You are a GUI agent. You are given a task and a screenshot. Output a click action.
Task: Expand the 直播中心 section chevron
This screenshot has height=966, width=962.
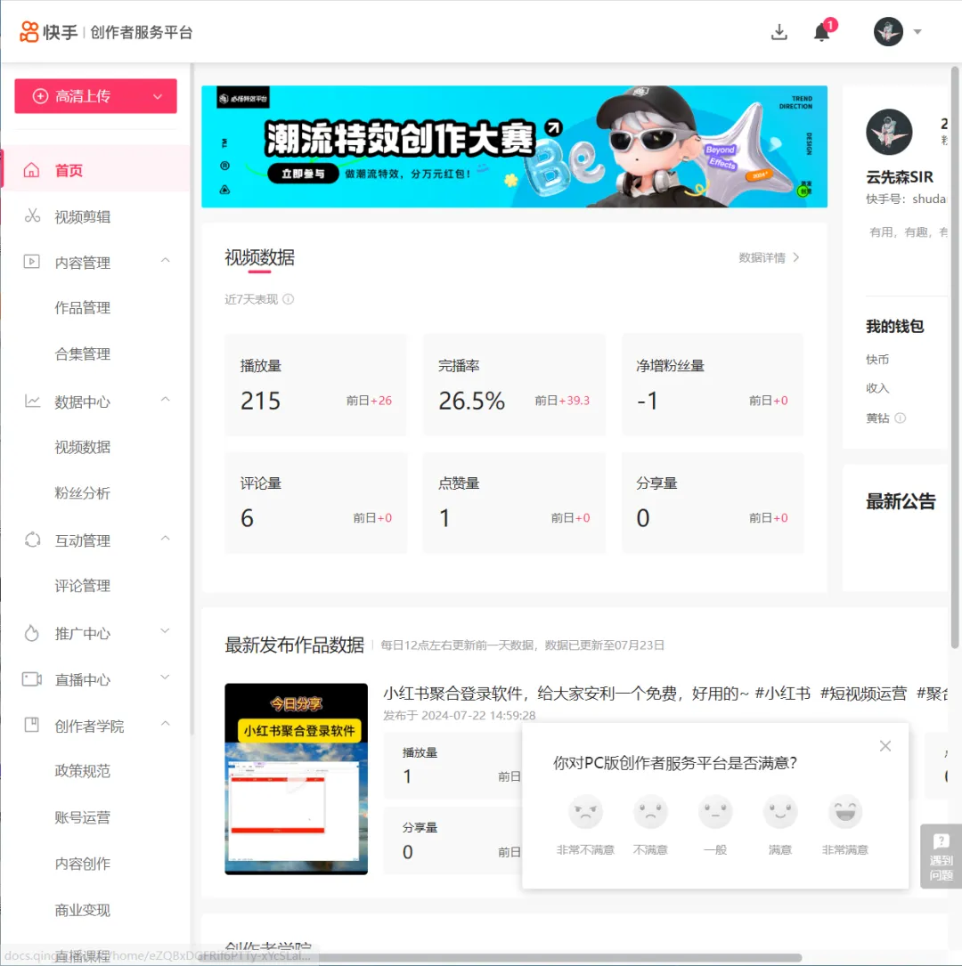coord(165,677)
